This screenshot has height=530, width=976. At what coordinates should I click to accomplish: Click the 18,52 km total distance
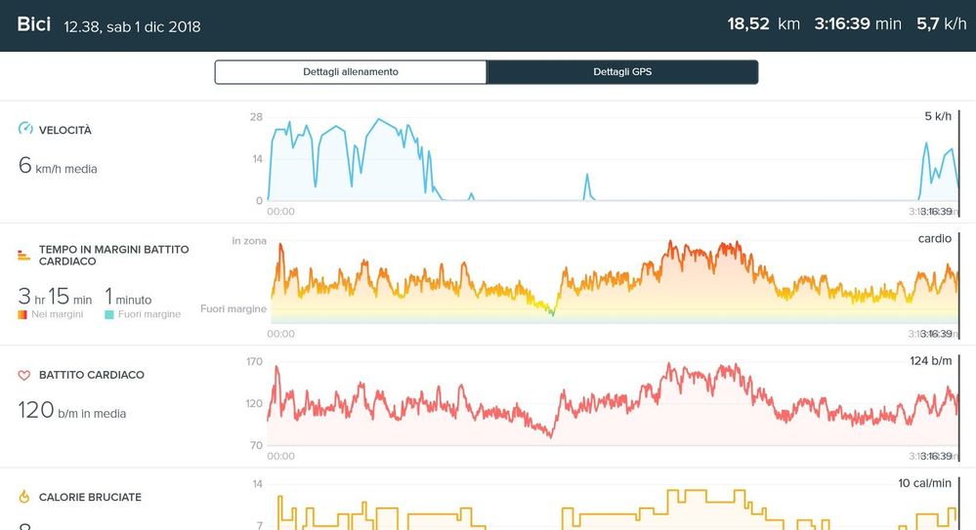coord(763,23)
